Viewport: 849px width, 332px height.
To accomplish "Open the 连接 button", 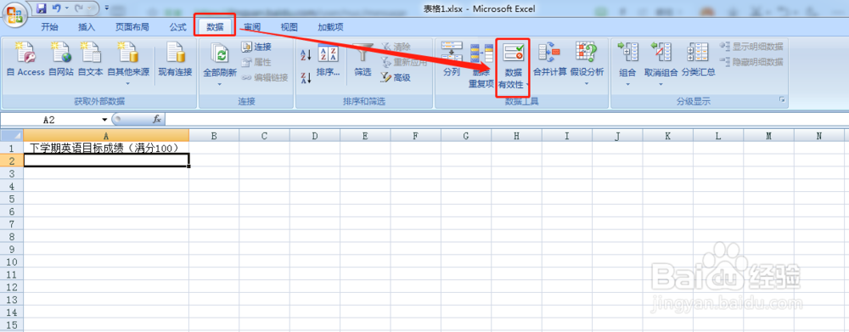I will (256, 47).
